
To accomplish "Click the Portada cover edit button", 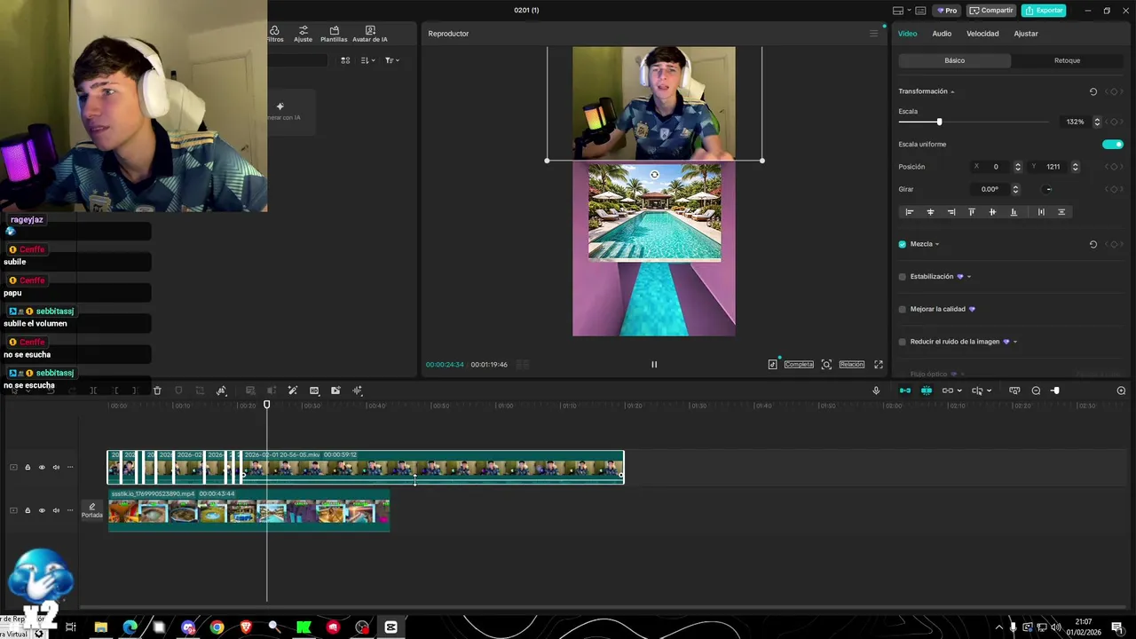I will tap(92, 510).
